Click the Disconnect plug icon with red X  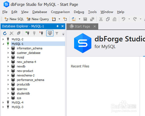click(x=41, y=33)
